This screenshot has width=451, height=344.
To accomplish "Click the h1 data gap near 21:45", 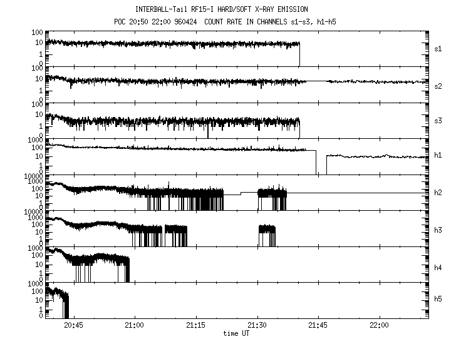I will 321,163.
